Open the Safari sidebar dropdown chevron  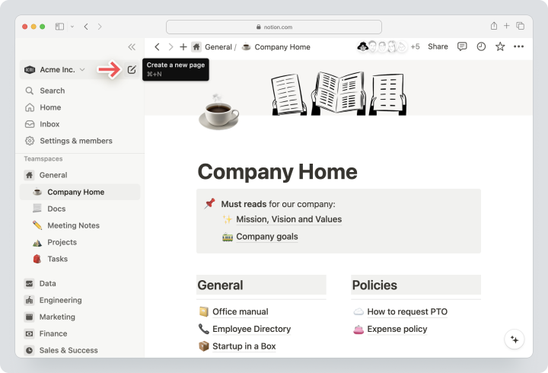tap(72, 27)
